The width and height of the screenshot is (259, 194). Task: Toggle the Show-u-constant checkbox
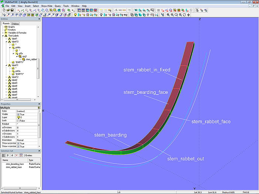(18, 143)
